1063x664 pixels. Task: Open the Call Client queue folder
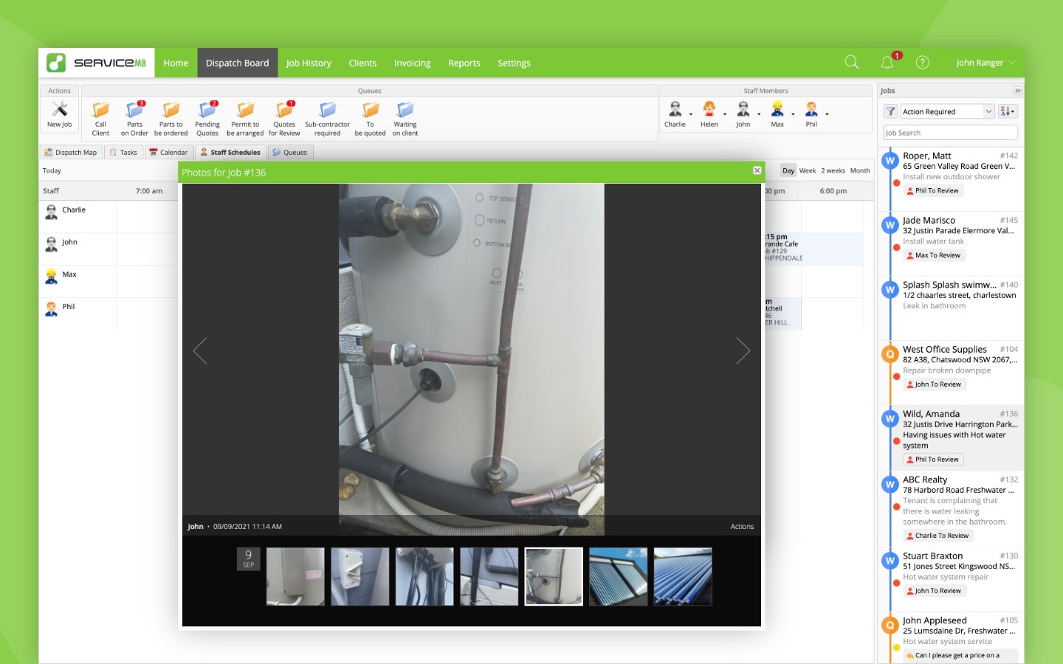tap(100, 119)
